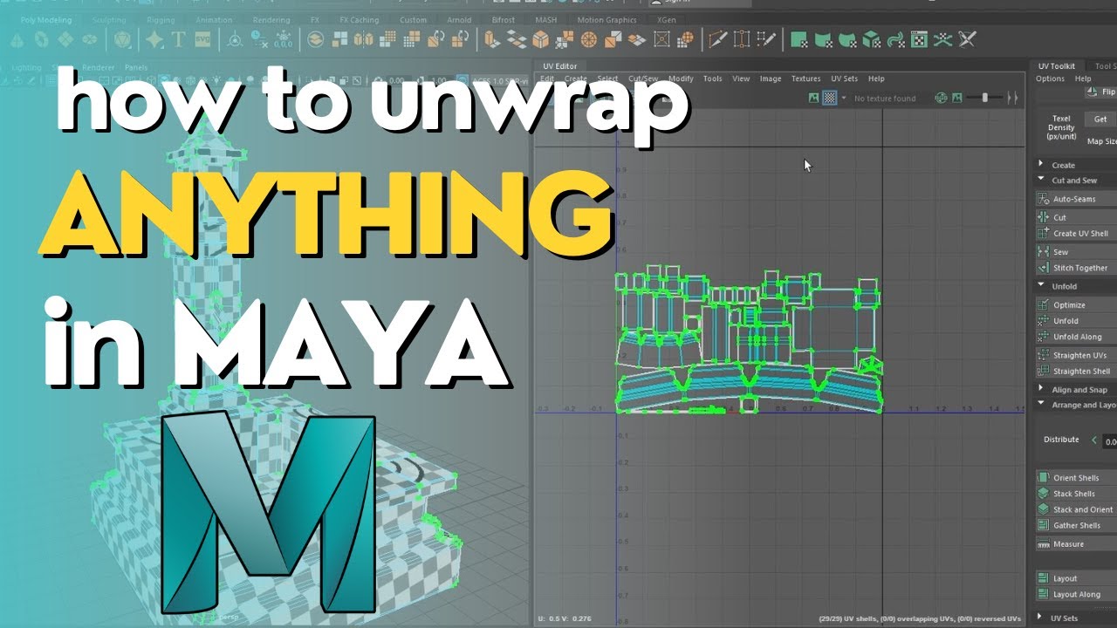Adjust the dim image slider in UV Editor
This screenshot has width=1117, height=628.
click(984, 98)
